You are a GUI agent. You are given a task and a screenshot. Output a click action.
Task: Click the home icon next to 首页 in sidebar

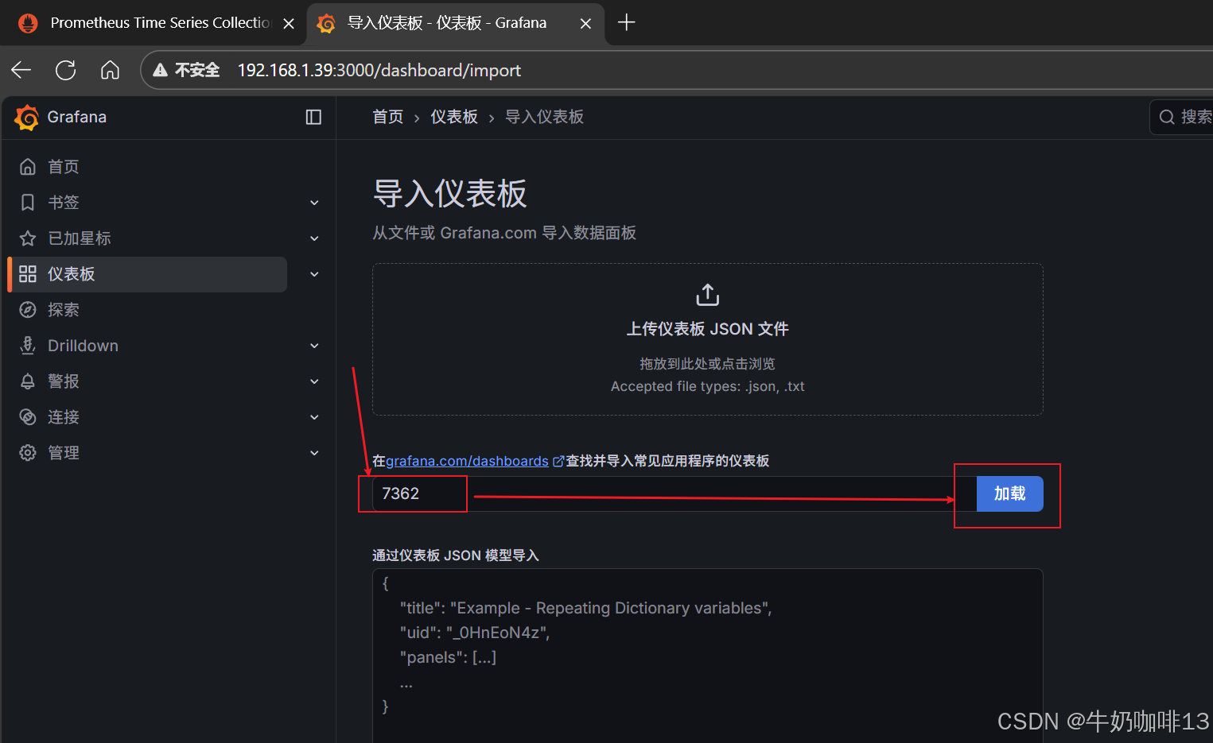pyautogui.click(x=28, y=167)
